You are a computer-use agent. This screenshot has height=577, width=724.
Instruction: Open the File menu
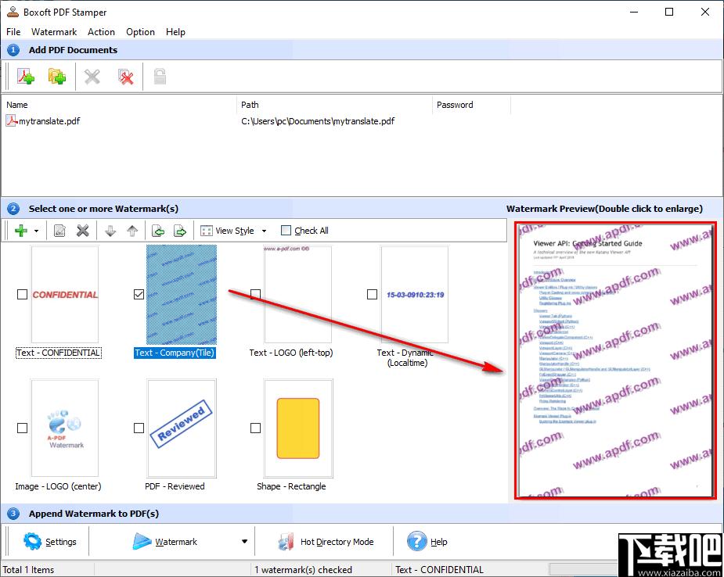click(13, 32)
